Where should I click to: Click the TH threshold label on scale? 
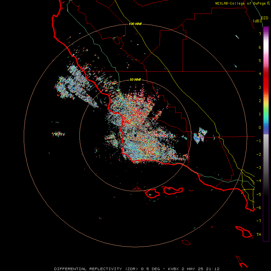coord(259,235)
